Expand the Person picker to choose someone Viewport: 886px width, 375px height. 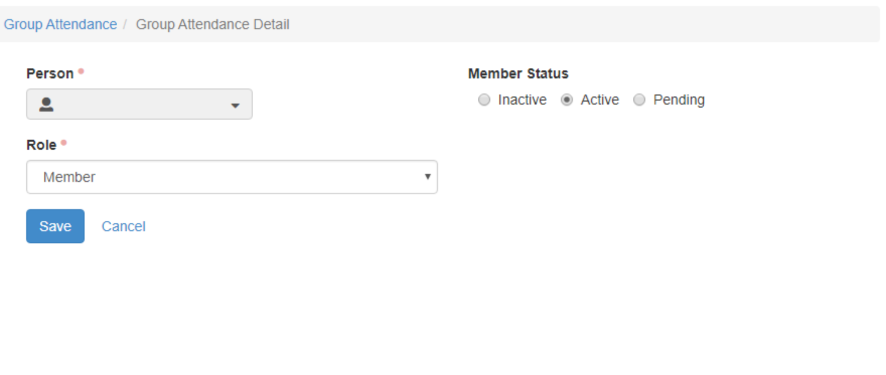click(x=139, y=104)
